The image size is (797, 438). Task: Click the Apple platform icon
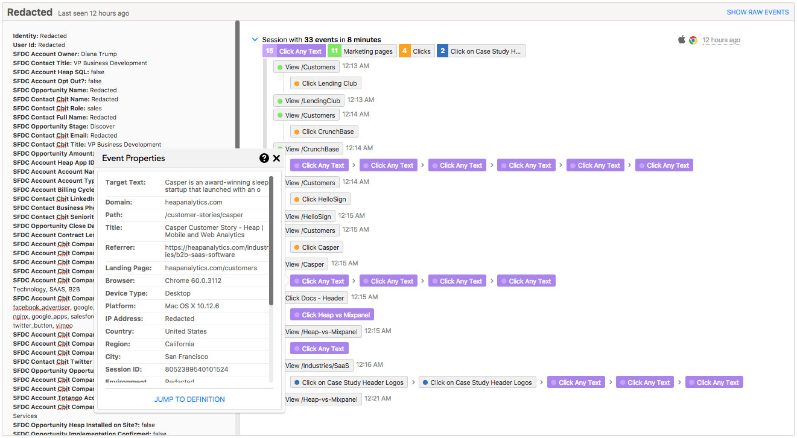pyautogui.click(x=682, y=40)
